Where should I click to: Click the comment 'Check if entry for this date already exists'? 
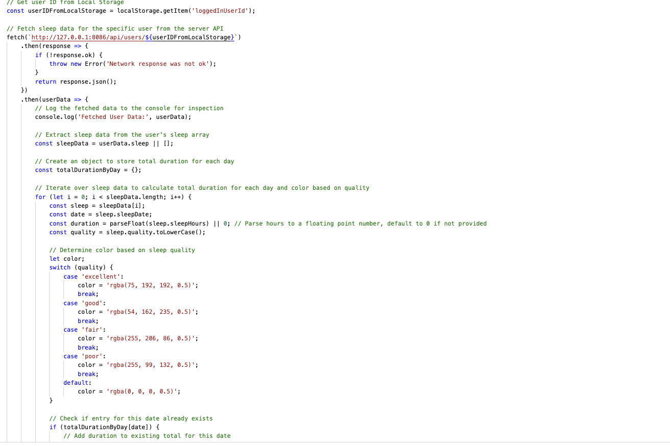click(x=131, y=418)
